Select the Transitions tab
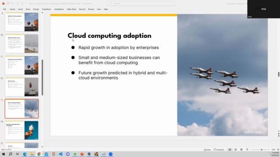This screenshot has height=157, width=280. [x=46, y=9]
